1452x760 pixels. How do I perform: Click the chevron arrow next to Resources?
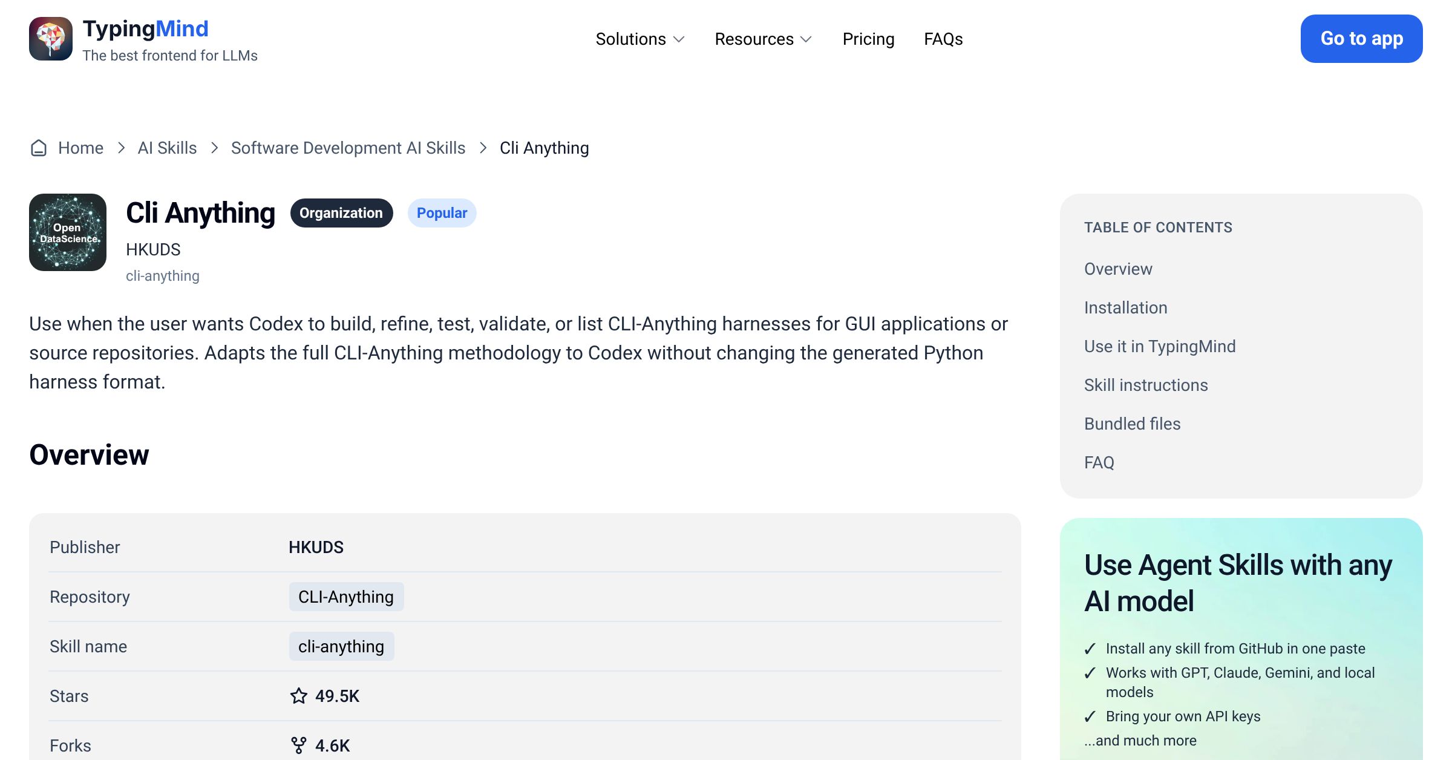click(806, 39)
